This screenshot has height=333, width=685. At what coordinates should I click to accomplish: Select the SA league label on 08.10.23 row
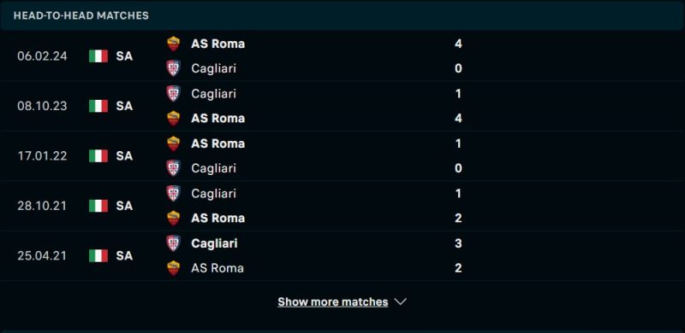[x=124, y=106]
